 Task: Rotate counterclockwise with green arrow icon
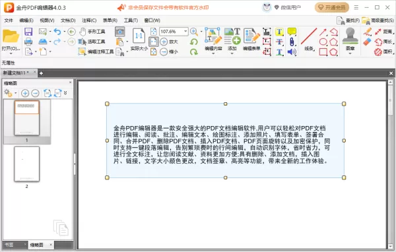point(193,42)
